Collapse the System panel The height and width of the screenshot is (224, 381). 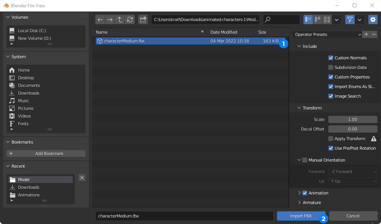coord(8,57)
